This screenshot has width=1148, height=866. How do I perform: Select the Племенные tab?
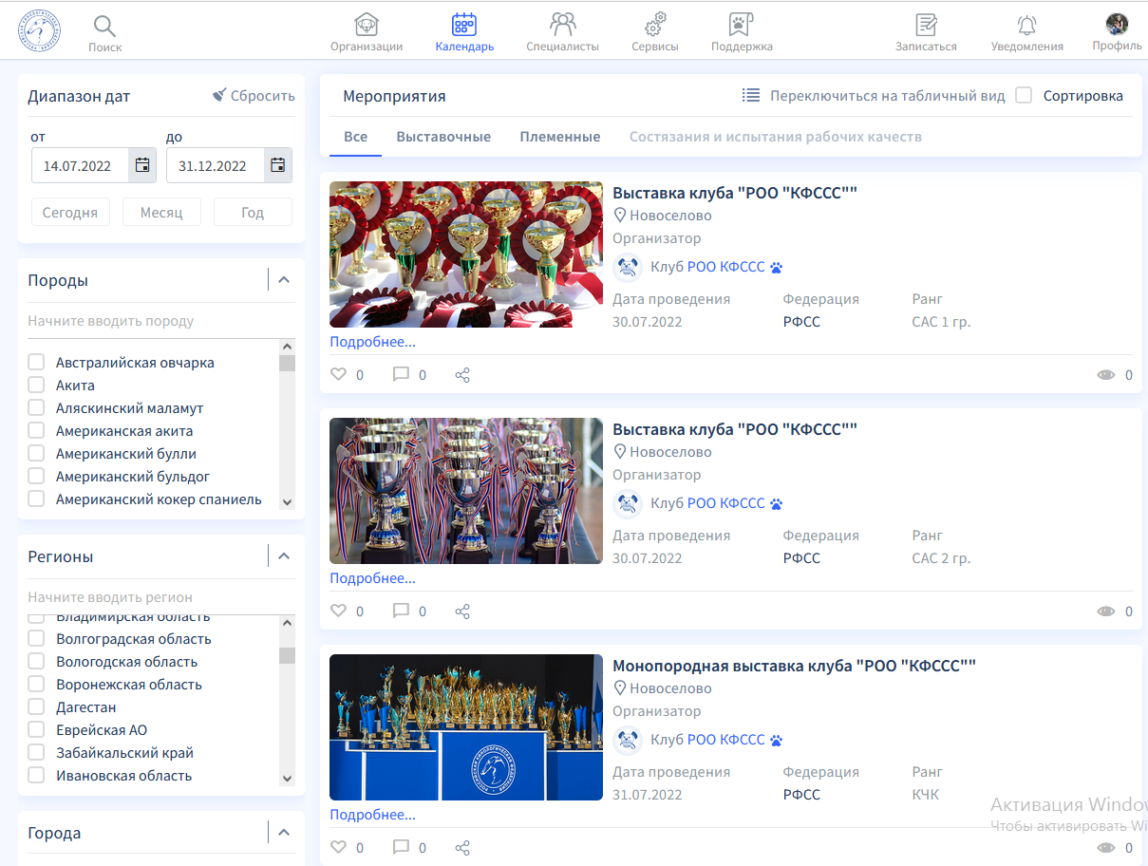pos(559,137)
